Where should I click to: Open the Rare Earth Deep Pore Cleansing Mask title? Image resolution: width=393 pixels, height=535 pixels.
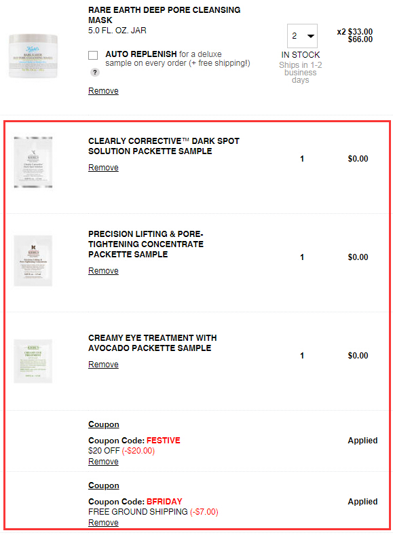coord(164,15)
